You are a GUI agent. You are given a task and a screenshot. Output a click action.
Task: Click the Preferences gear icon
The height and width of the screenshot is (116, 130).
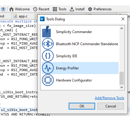point(90,9)
